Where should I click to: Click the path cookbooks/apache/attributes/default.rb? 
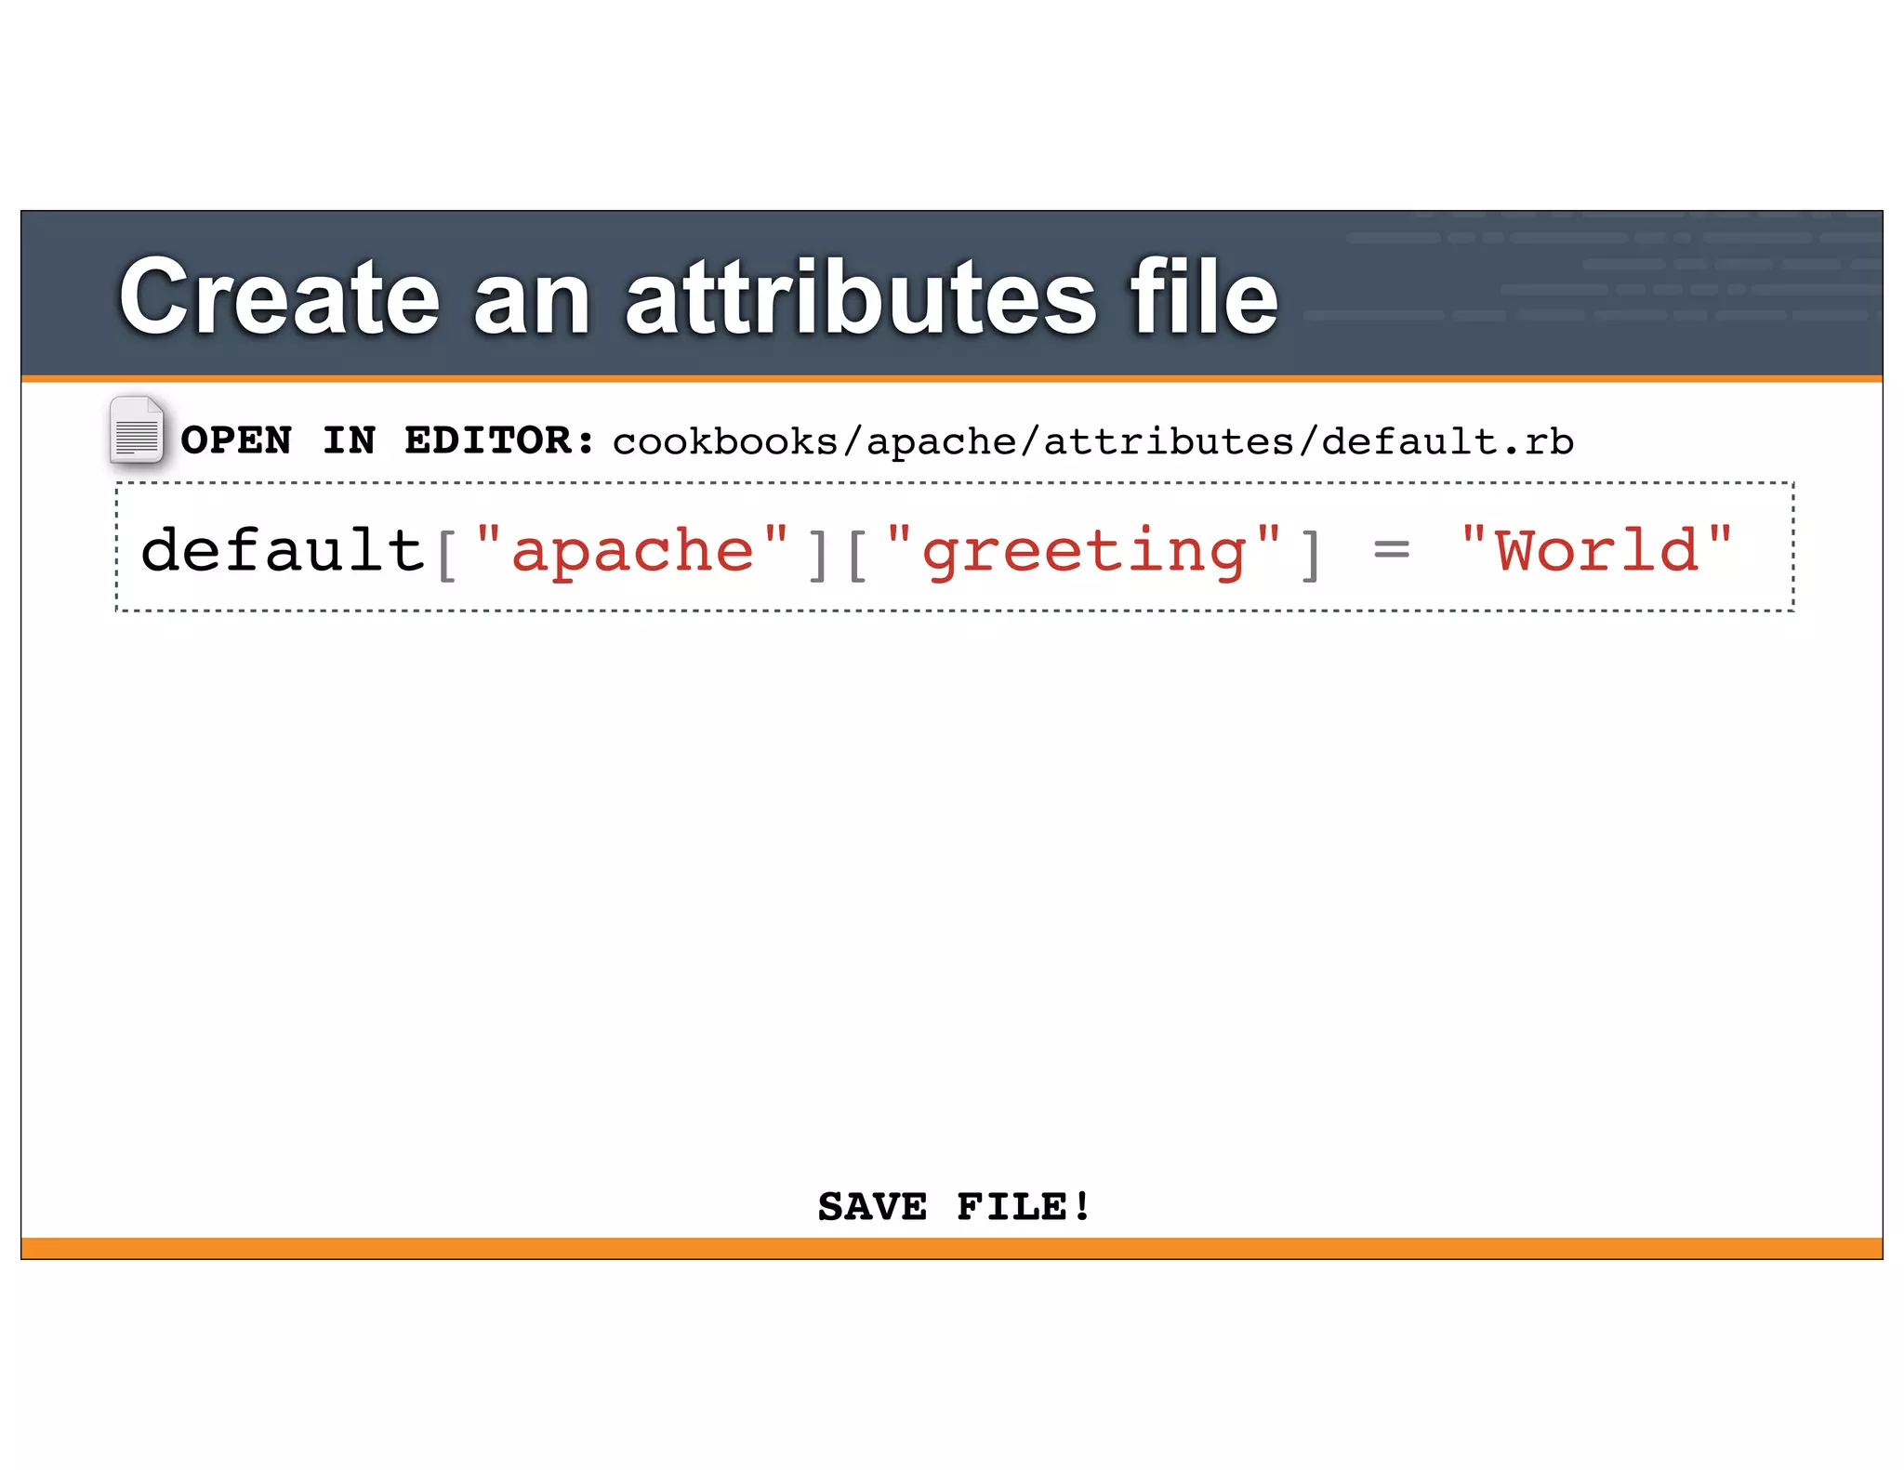[x=1093, y=441]
